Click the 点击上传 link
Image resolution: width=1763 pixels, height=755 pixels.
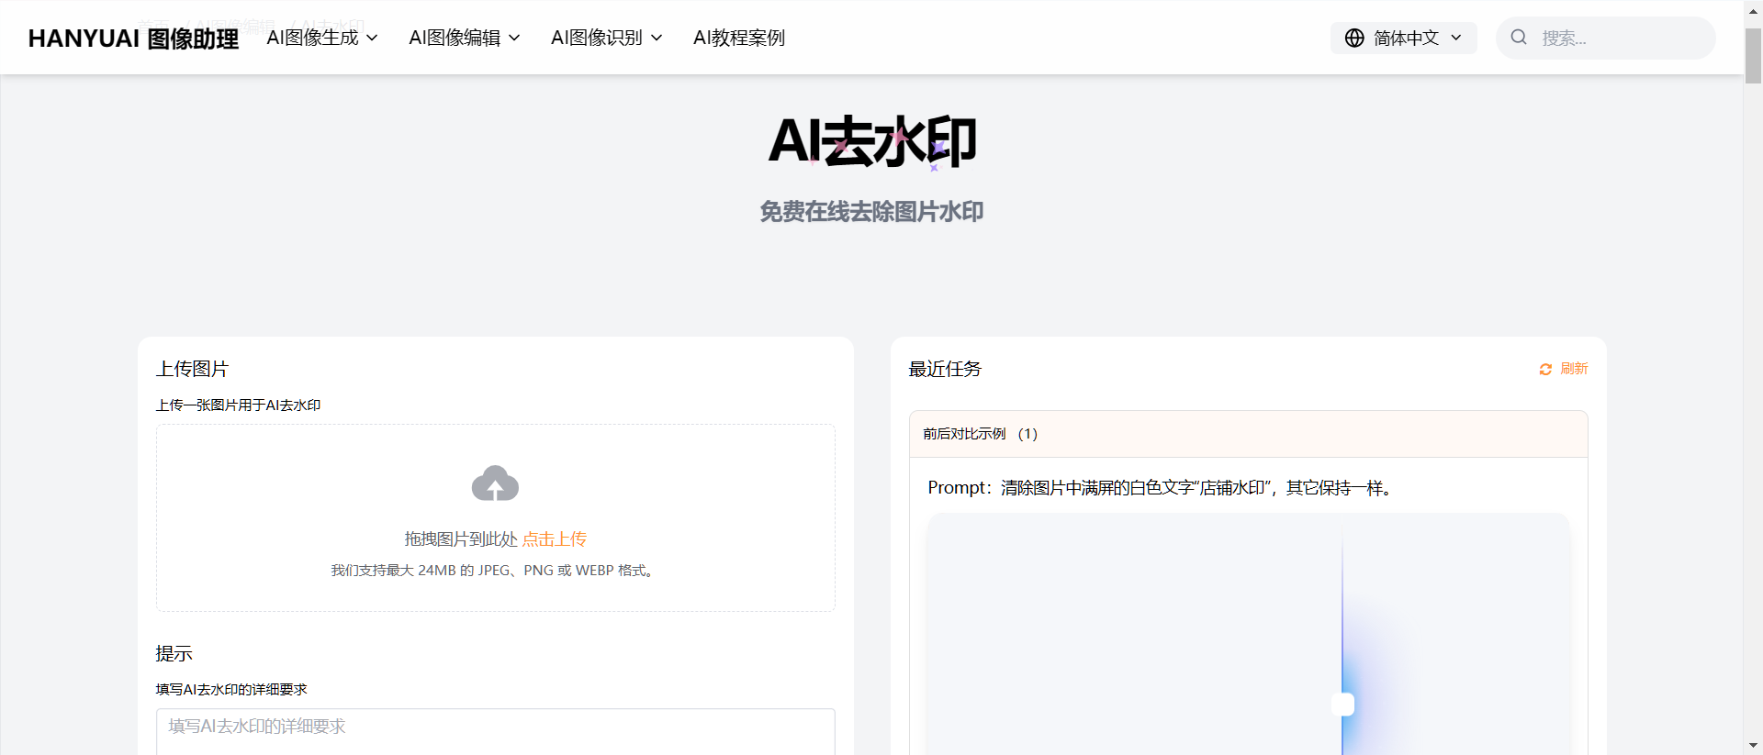(555, 539)
